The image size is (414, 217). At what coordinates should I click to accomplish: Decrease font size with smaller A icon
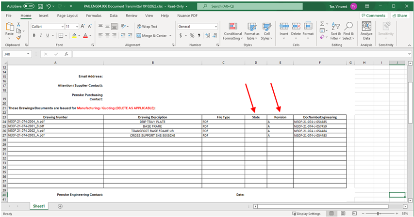pos(90,26)
